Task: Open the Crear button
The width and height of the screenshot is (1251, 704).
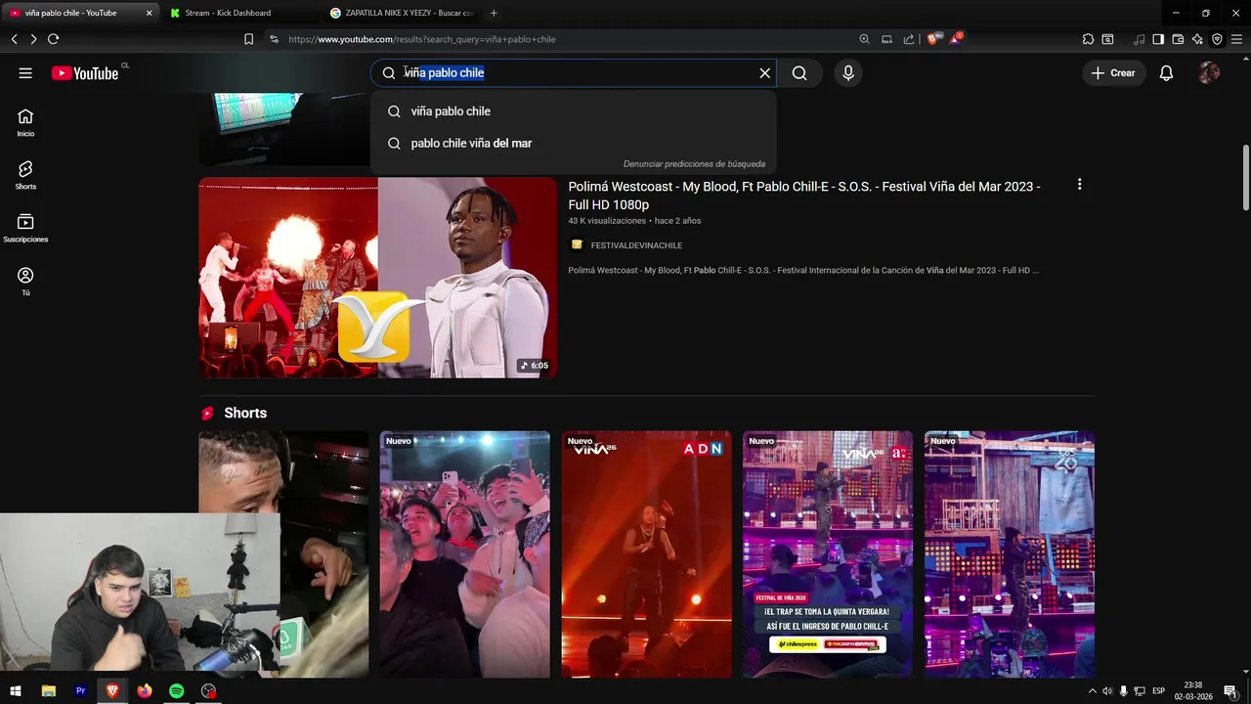Action: click(x=1113, y=73)
